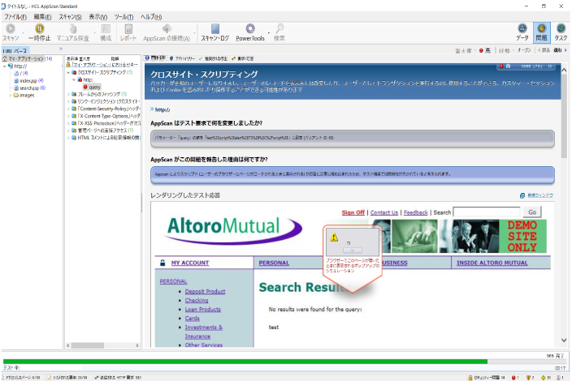The width and height of the screenshot is (572, 381).
Task: Open the PowerTools toolbar icon
Action: tap(250, 28)
